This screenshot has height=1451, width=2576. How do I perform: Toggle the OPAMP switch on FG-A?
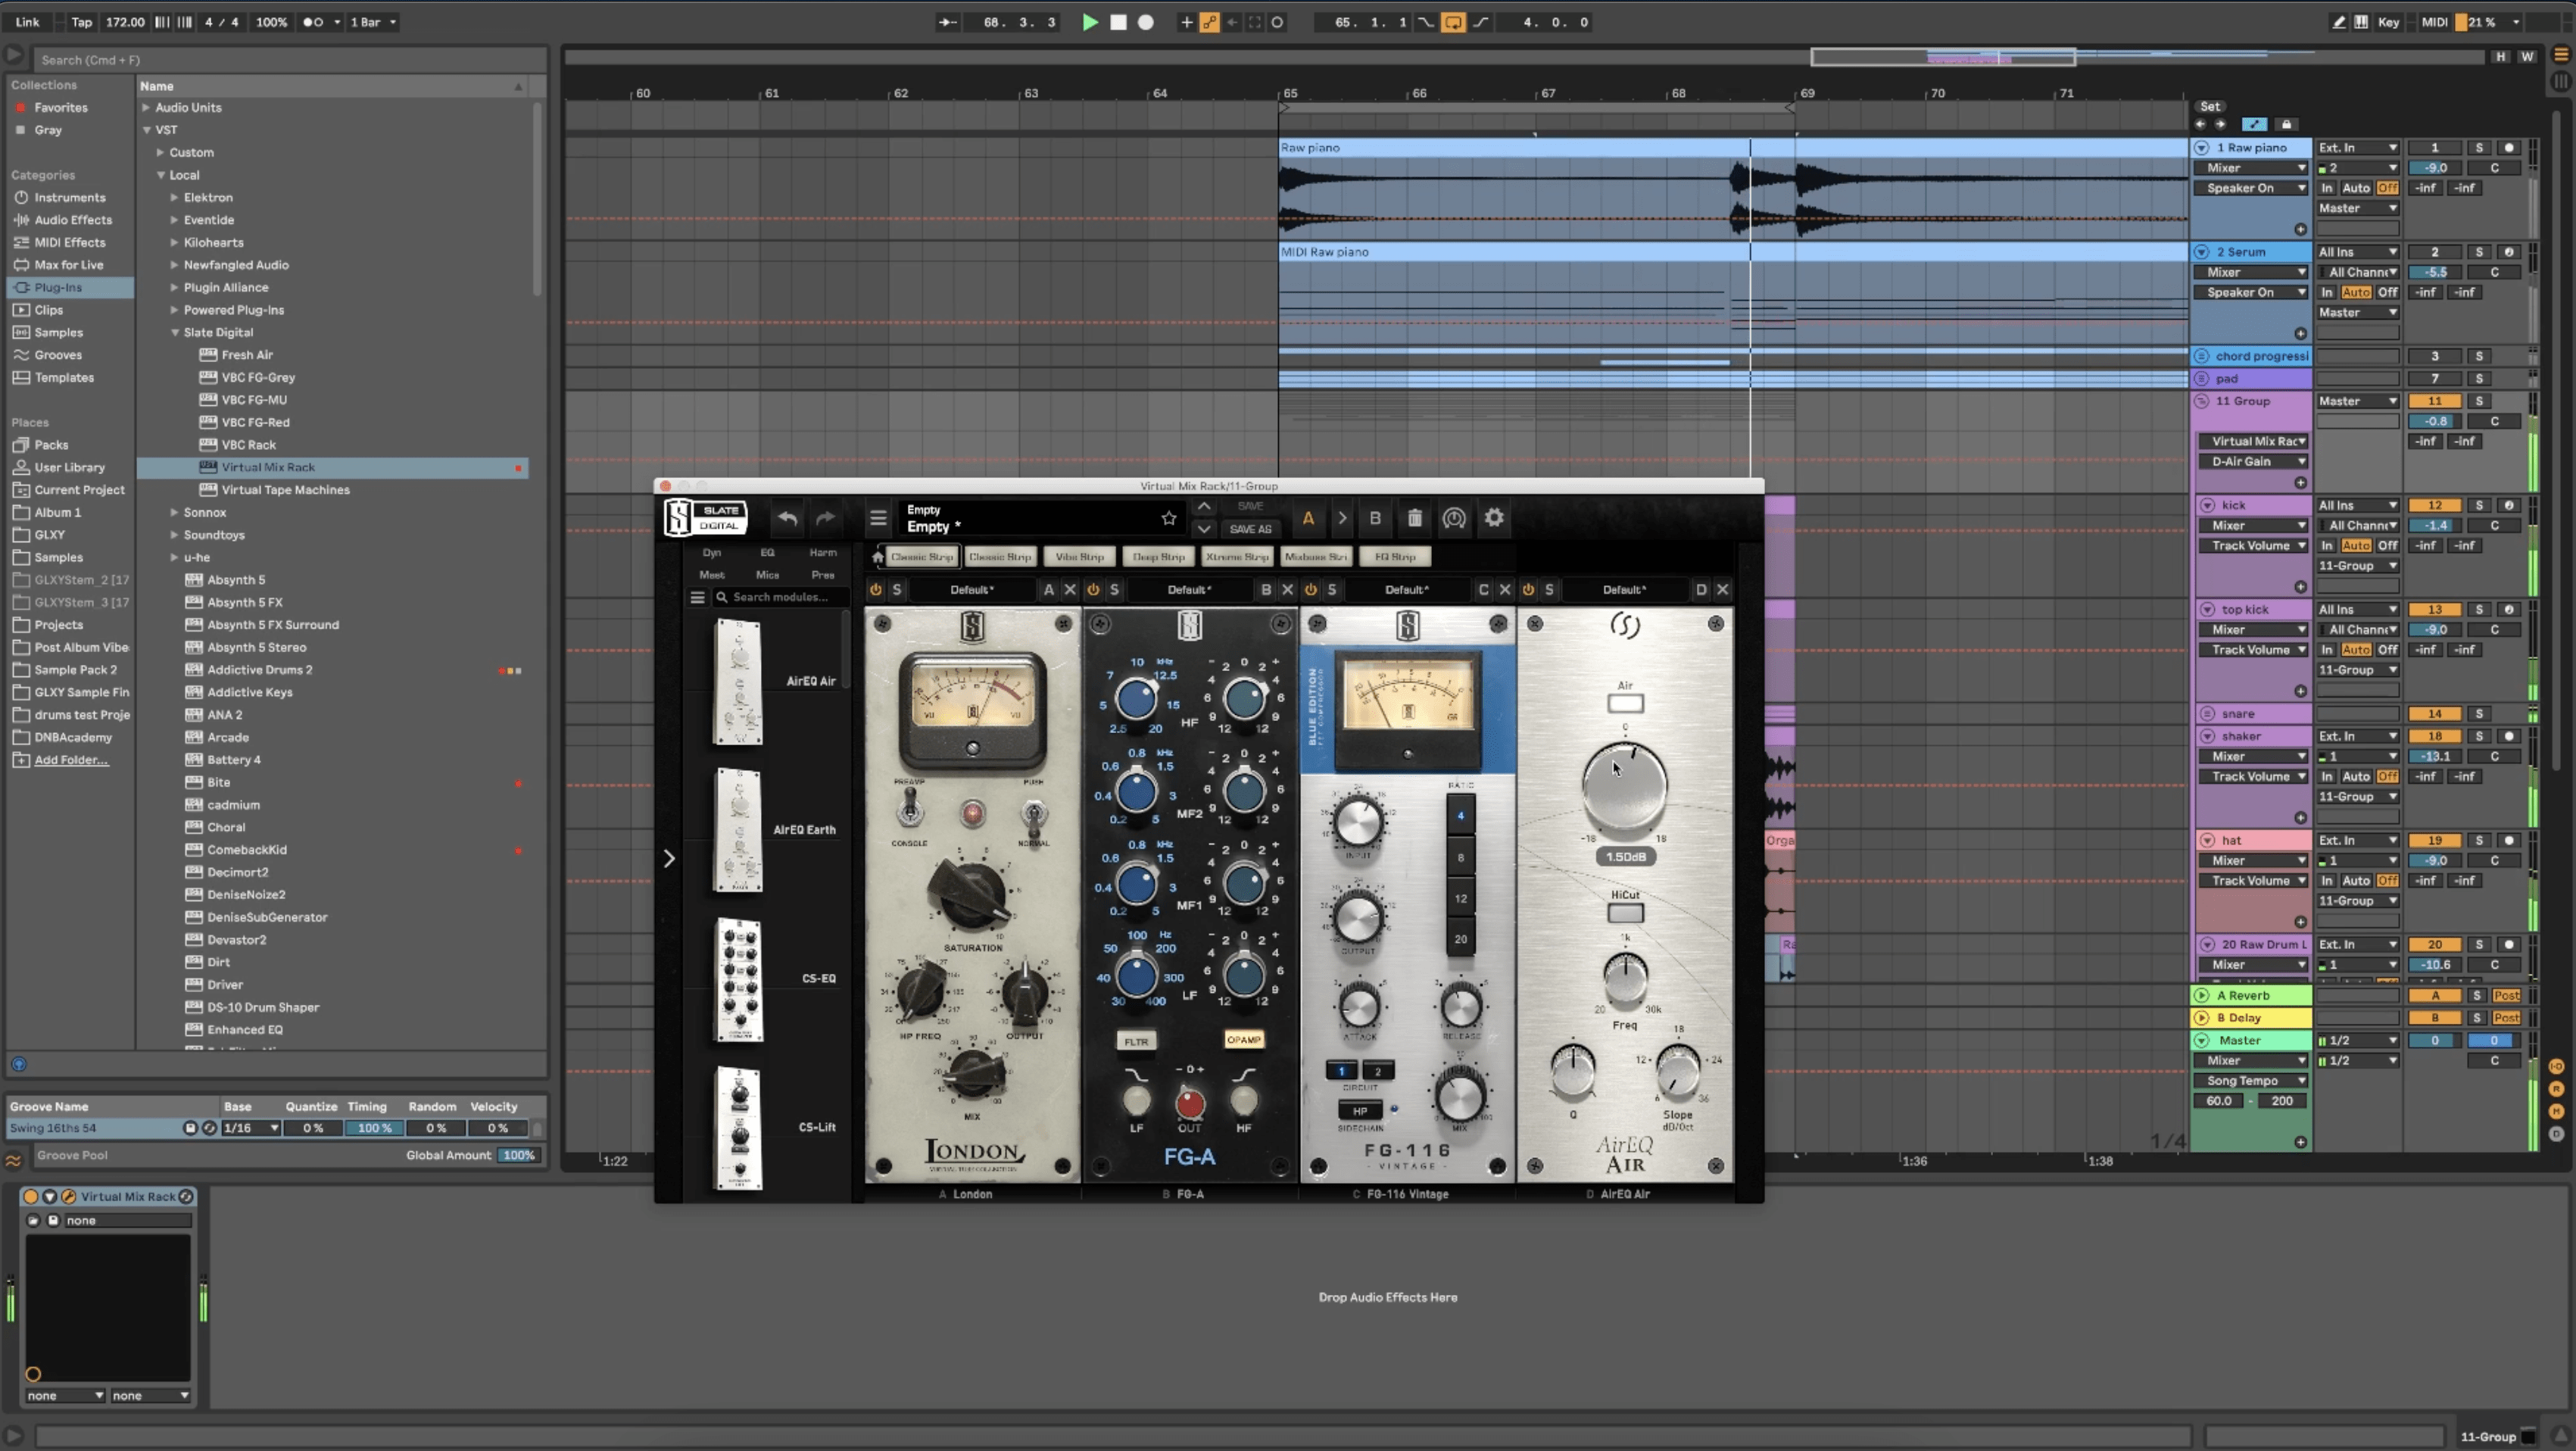click(1244, 1040)
